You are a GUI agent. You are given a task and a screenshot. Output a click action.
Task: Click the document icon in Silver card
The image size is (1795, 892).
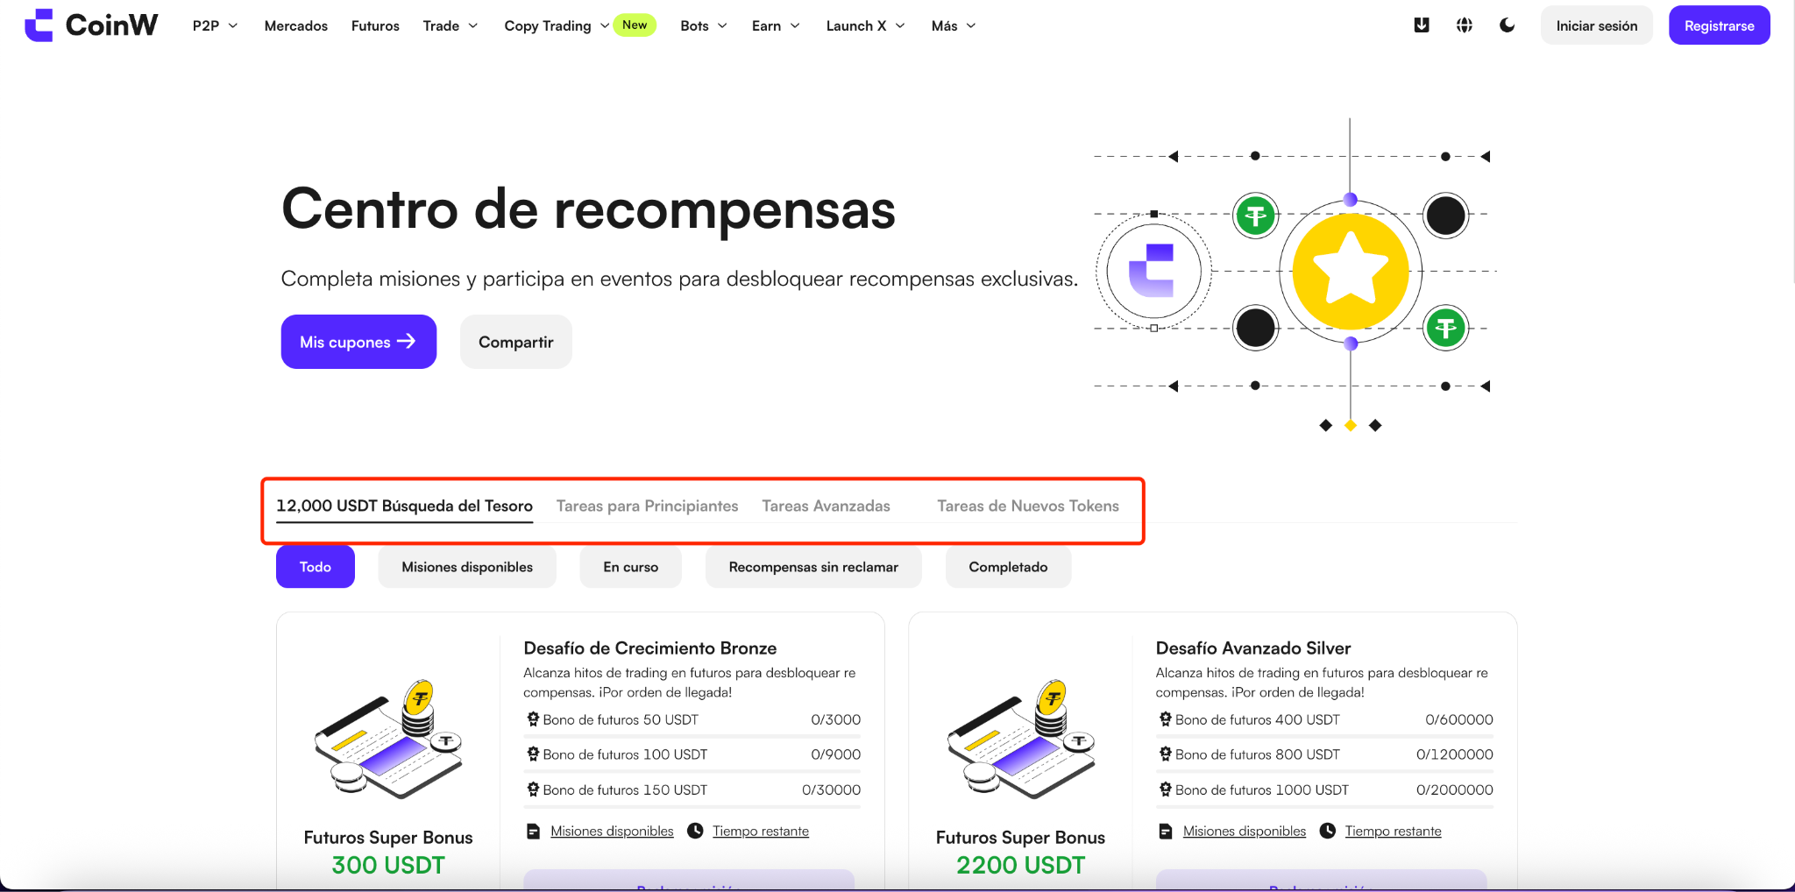1166,831
